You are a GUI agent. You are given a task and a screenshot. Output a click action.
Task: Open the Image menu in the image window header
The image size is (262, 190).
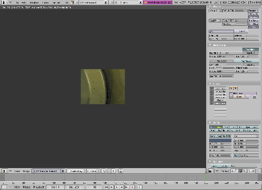[26, 171]
